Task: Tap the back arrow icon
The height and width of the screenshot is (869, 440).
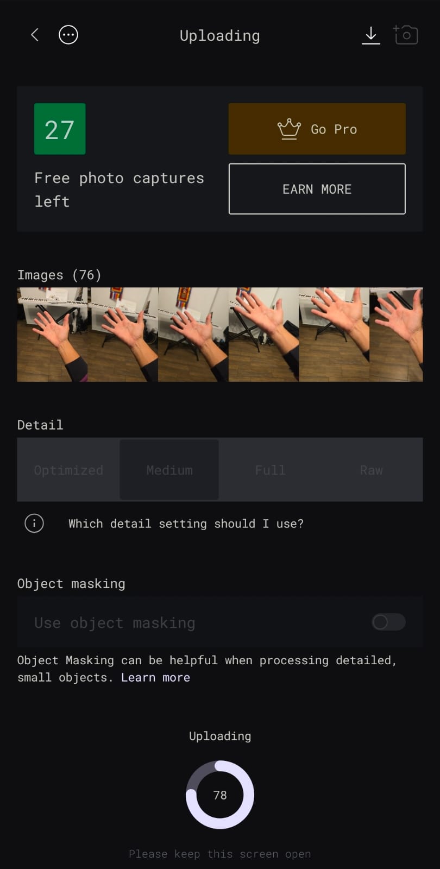Action: coord(35,35)
